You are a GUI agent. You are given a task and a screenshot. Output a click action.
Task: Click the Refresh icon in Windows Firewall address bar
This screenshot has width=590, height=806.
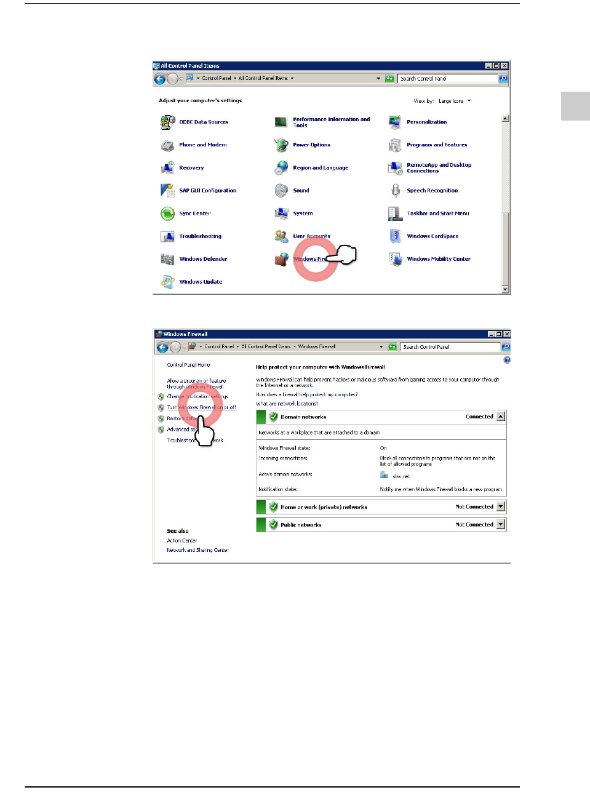(x=392, y=347)
